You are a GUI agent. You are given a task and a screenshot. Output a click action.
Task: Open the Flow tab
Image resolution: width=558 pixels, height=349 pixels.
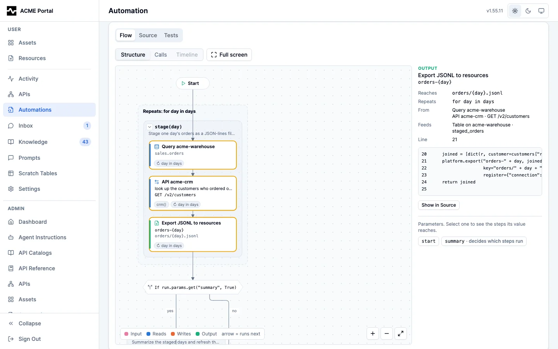tap(126, 35)
